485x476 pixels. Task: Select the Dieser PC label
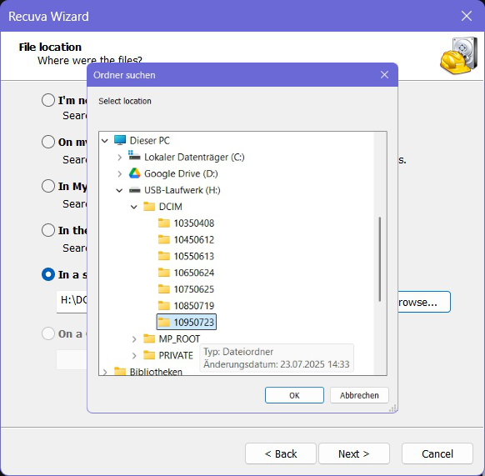point(150,140)
